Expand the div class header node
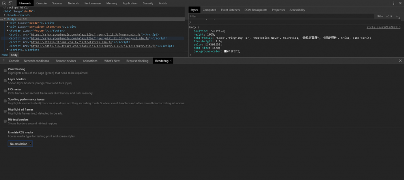404x180 pixels. 8,23
